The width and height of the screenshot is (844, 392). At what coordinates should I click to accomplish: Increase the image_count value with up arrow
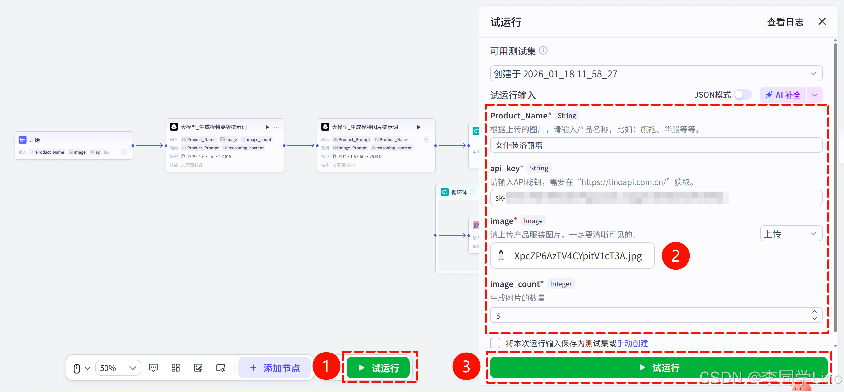point(814,311)
